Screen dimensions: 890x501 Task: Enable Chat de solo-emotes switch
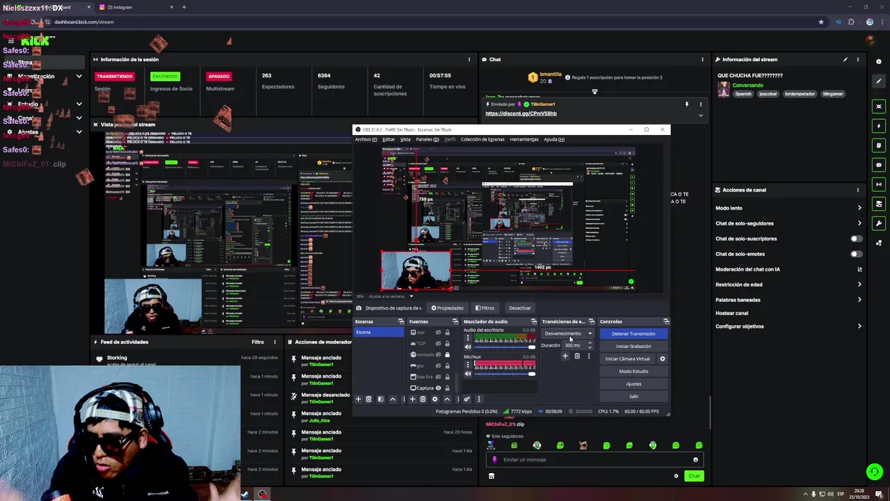point(856,254)
